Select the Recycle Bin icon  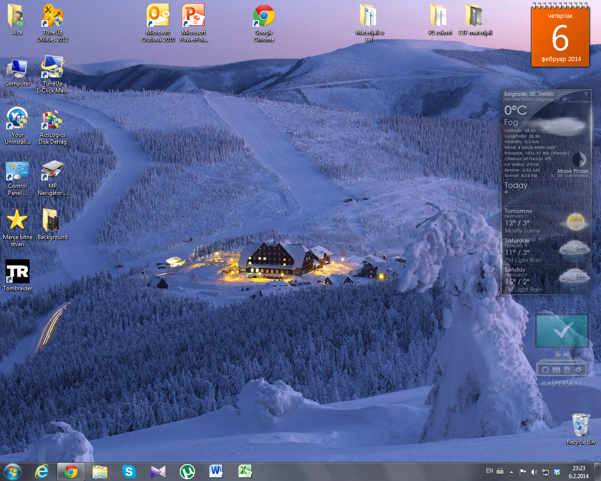click(x=580, y=428)
